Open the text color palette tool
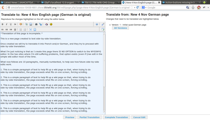210x120 pixels. (x=21, y=24)
